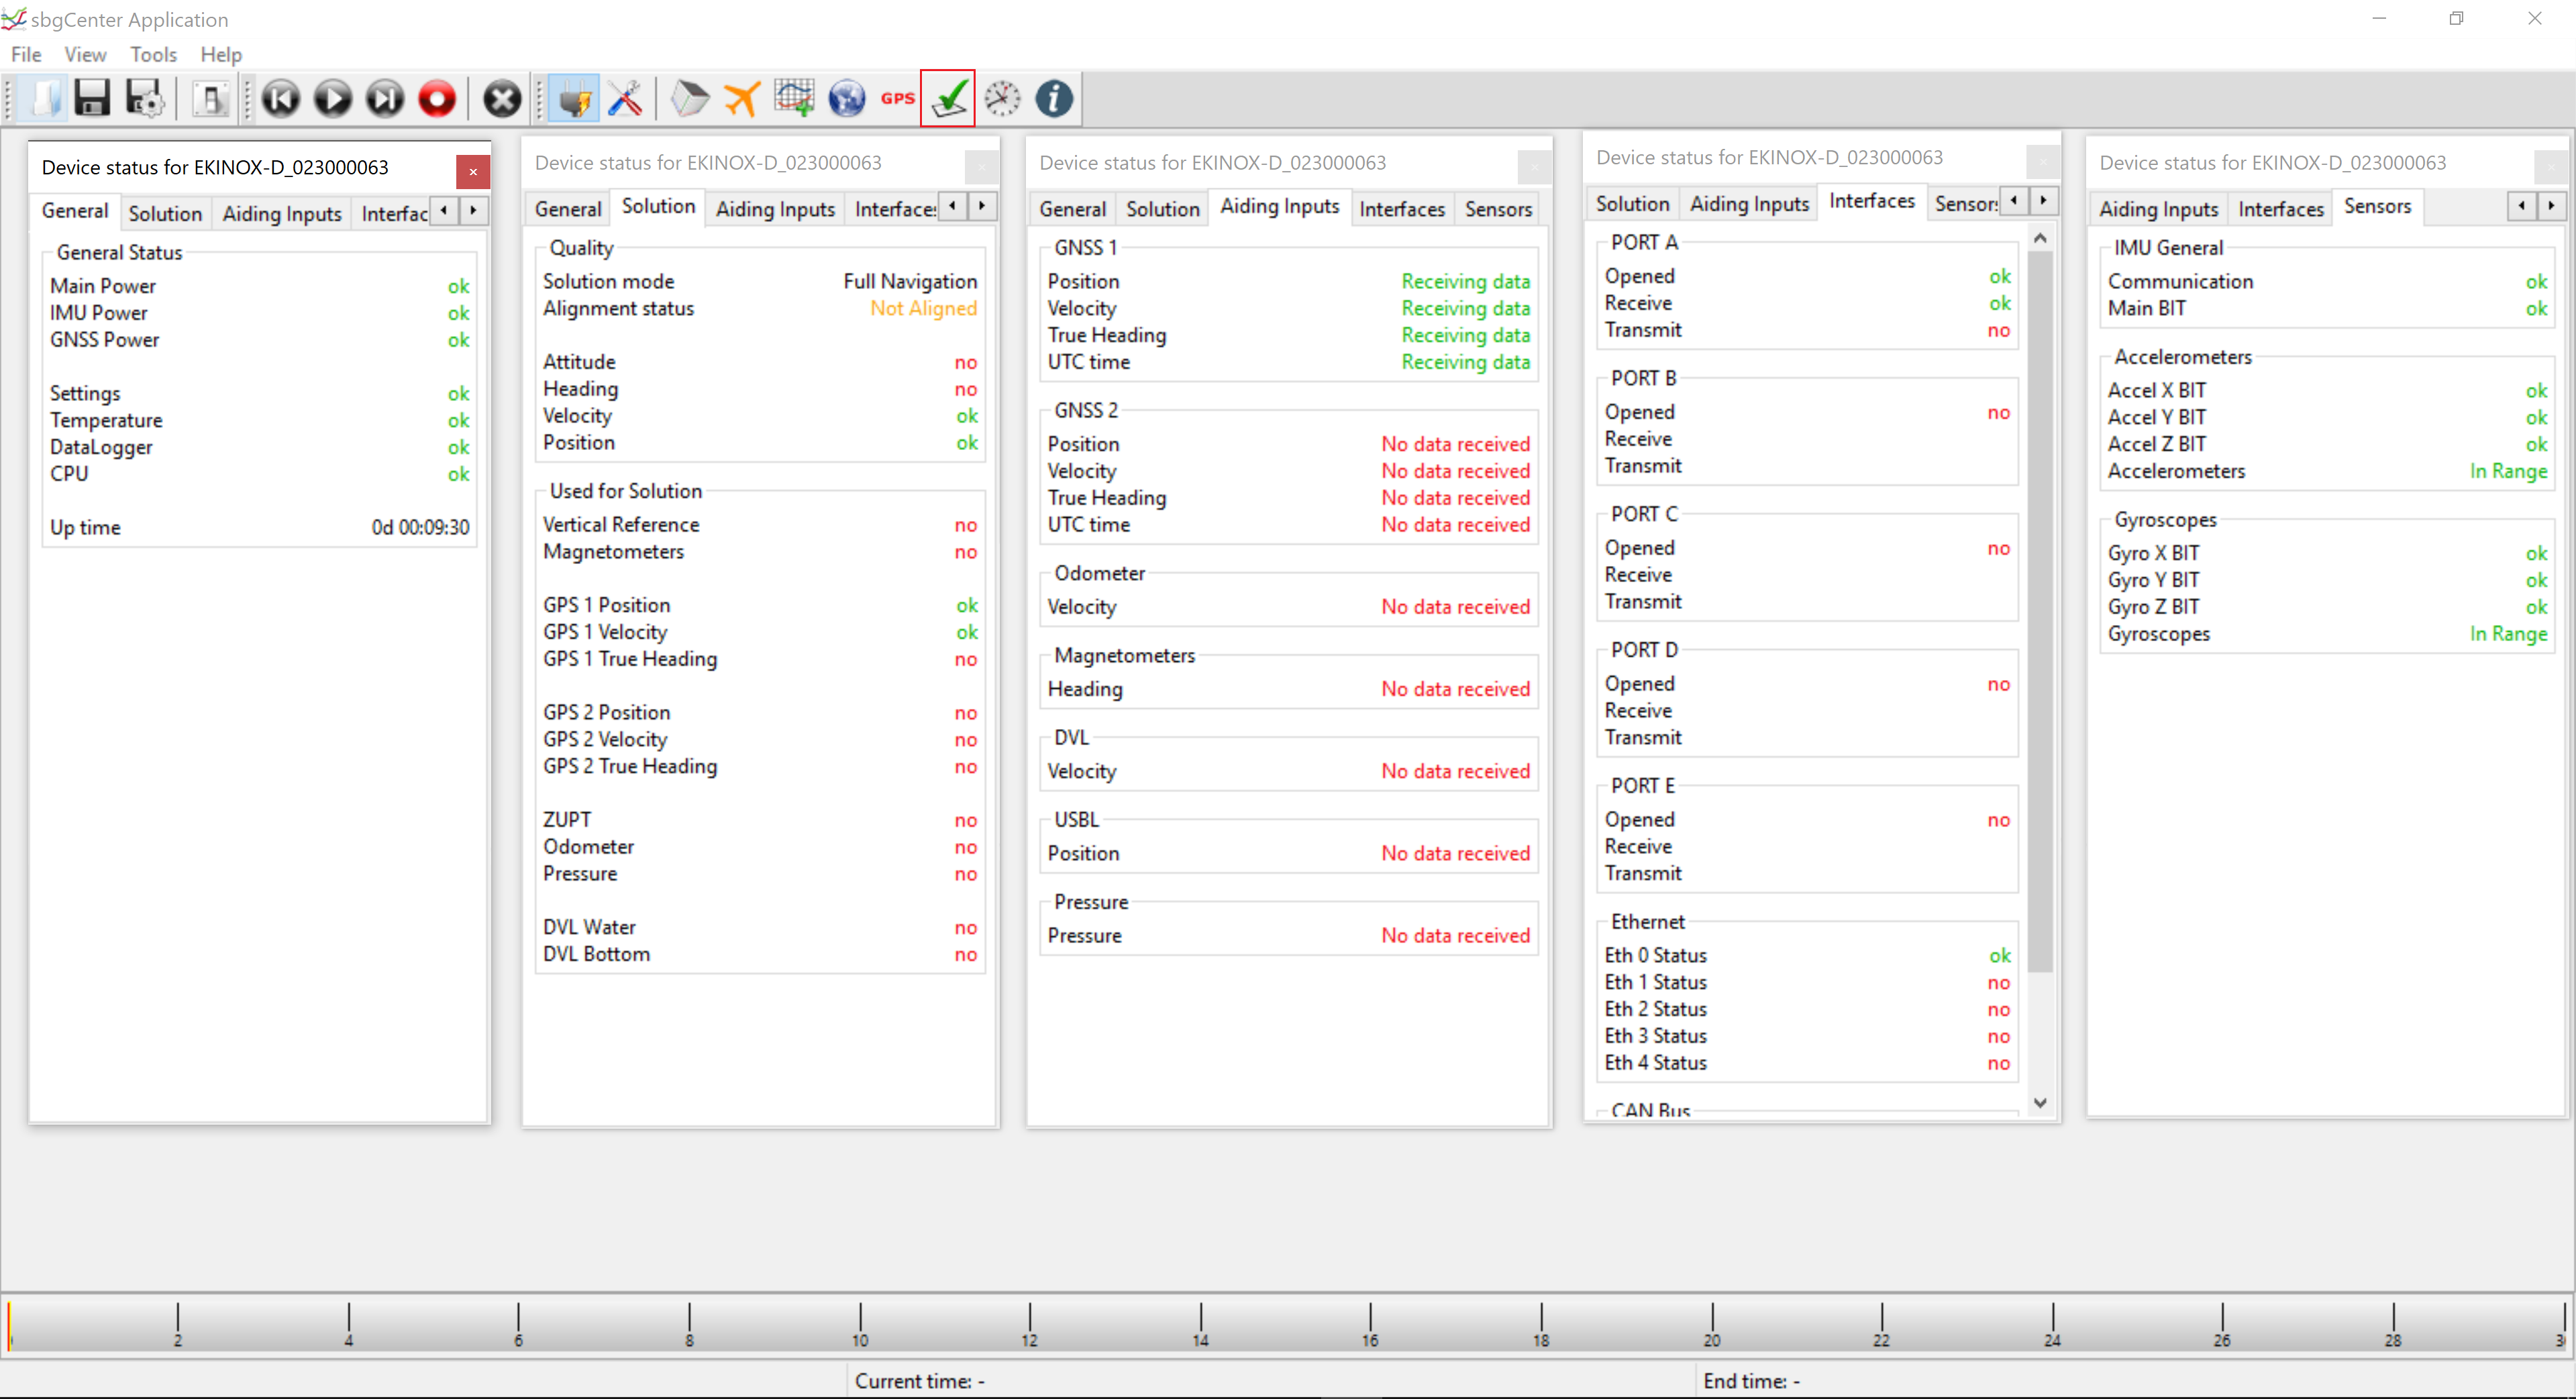Close the first Device status panel
The image size is (2576, 1399).
[x=473, y=171]
